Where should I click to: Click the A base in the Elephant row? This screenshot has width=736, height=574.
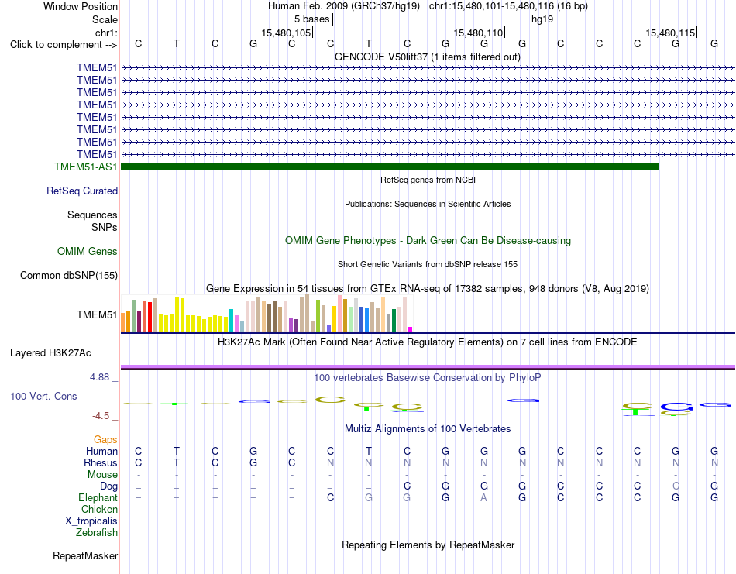point(483,497)
